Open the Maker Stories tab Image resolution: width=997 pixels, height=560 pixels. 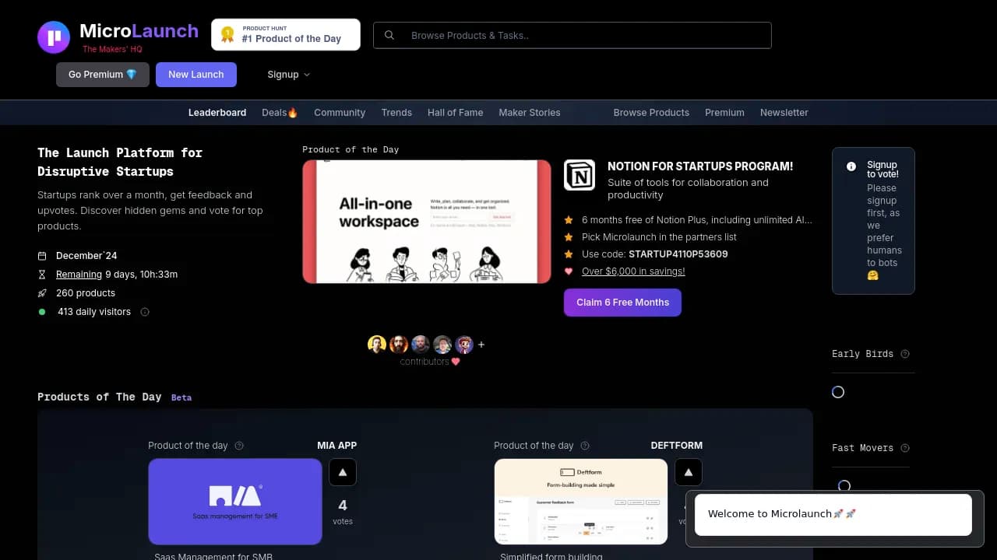pyautogui.click(x=530, y=113)
